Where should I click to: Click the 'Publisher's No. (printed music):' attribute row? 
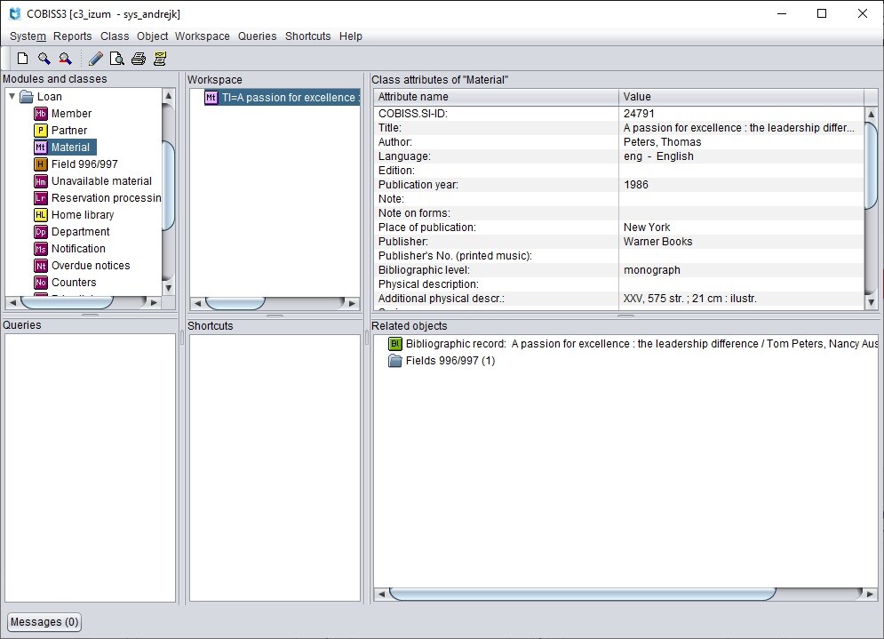(x=618, y=255)
